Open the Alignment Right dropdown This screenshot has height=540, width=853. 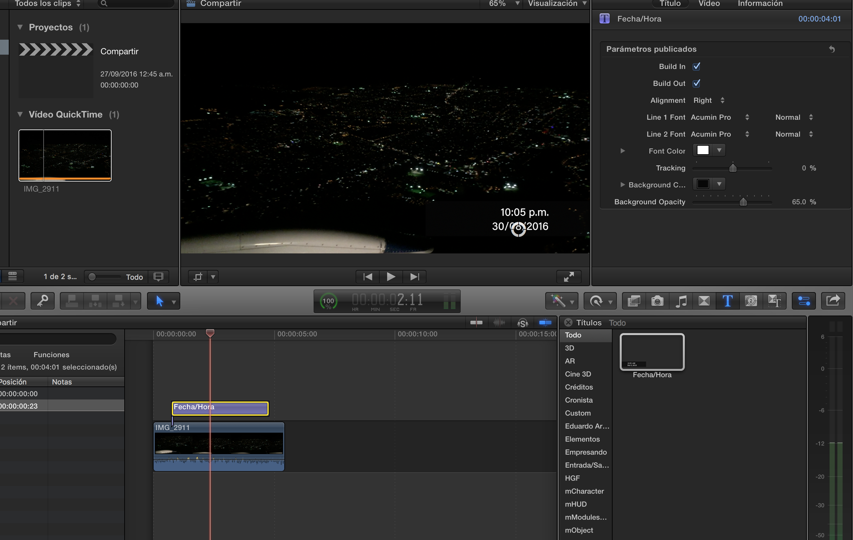pos(709,101)
